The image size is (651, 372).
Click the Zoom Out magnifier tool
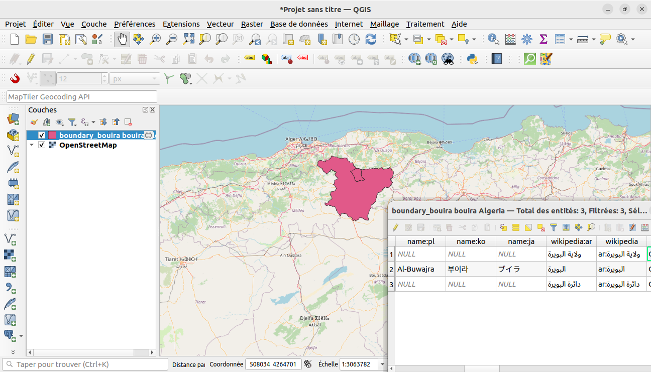172,39
